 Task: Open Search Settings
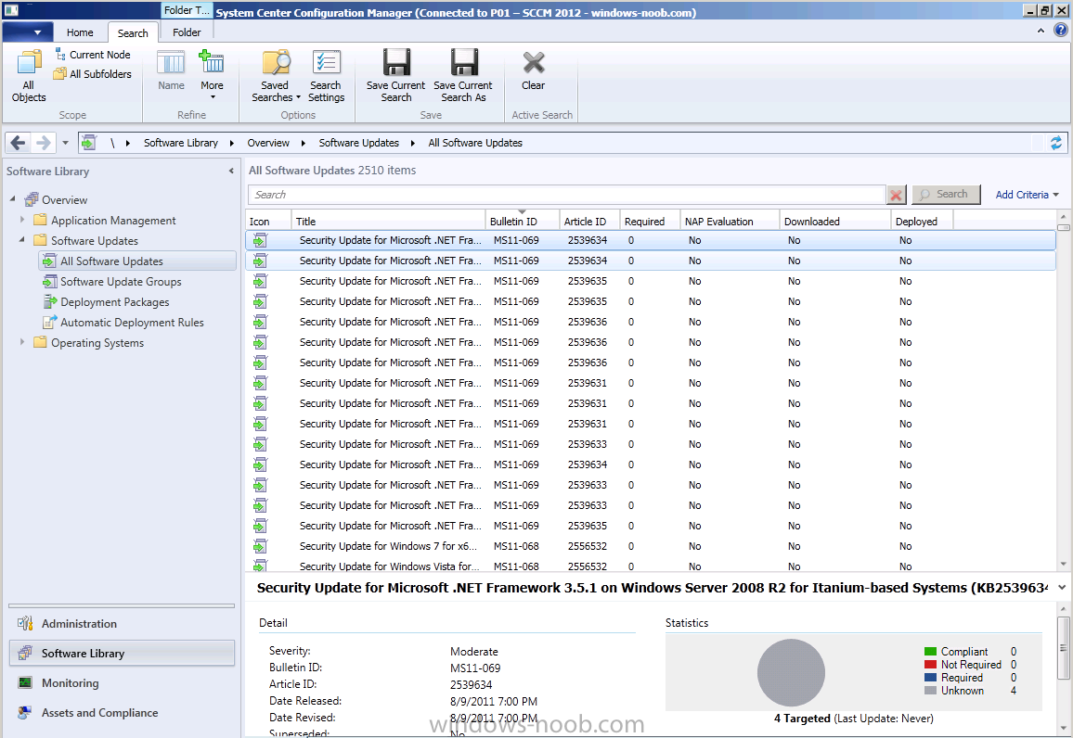(x=327, y=77)
